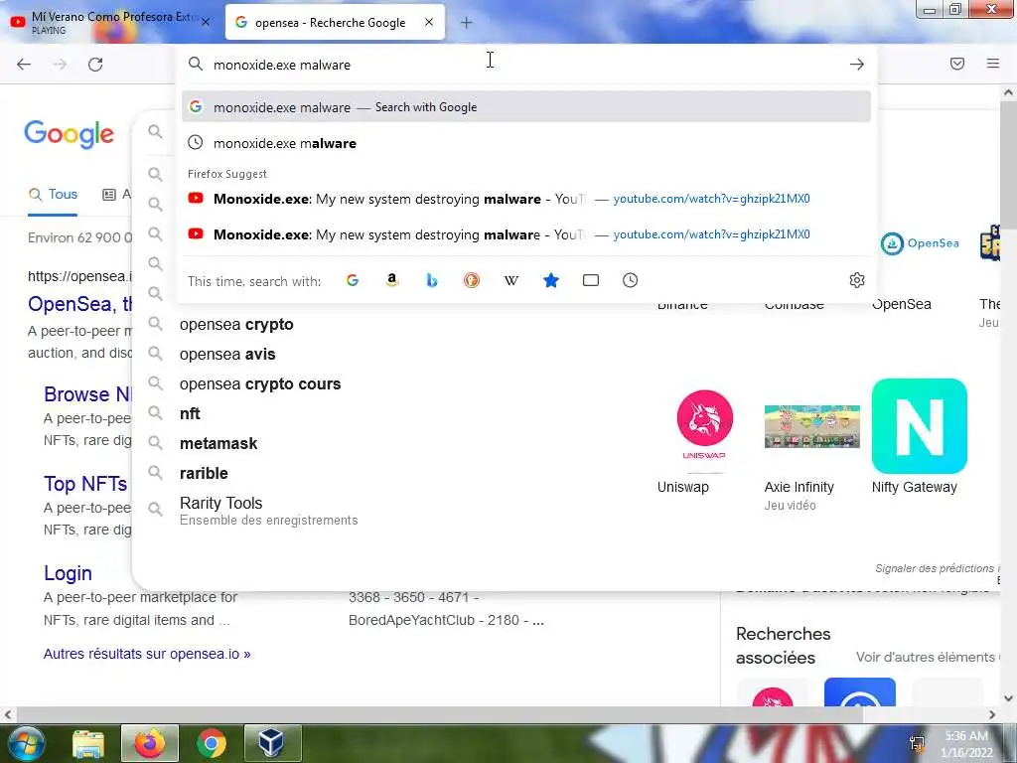Search history using the clock icon
Viewport: 1017px width, 763px height.
point(630,280)
